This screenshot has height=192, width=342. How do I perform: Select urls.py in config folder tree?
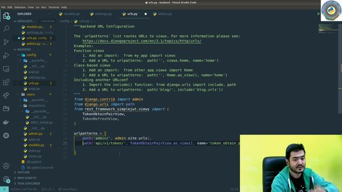click(34, 83)
